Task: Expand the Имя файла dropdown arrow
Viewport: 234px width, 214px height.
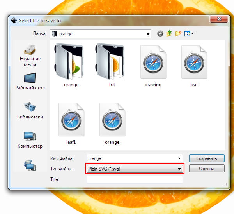Action: [179, 158]
